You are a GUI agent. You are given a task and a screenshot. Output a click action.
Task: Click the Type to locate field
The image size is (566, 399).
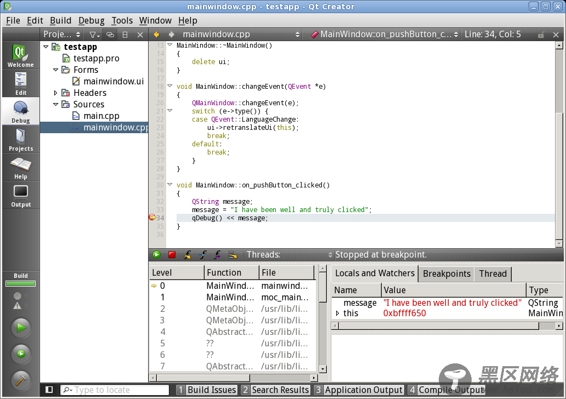(x=115, y=390)
